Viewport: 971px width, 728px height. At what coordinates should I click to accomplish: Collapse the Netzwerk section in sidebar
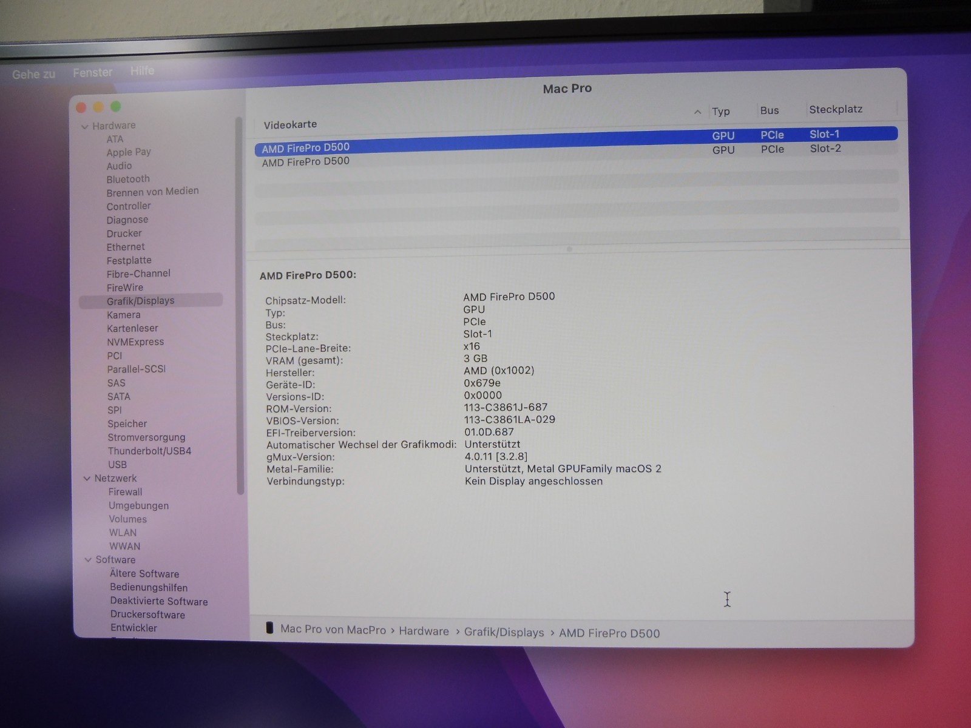point(87,479)
